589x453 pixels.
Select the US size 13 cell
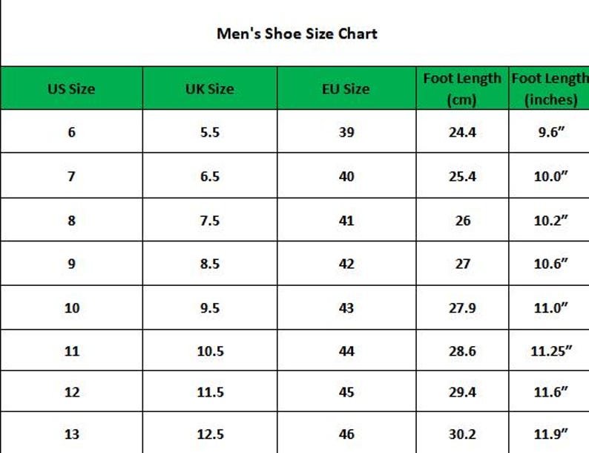(71, 434)
